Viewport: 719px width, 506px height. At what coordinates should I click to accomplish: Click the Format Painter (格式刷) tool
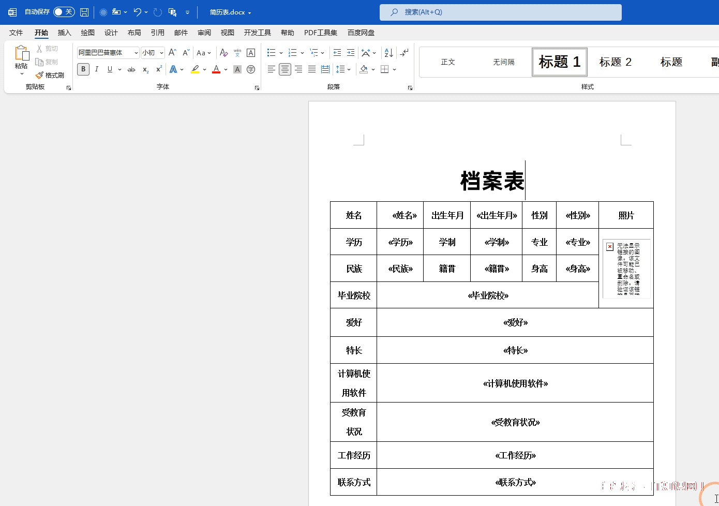pos(50,76)
